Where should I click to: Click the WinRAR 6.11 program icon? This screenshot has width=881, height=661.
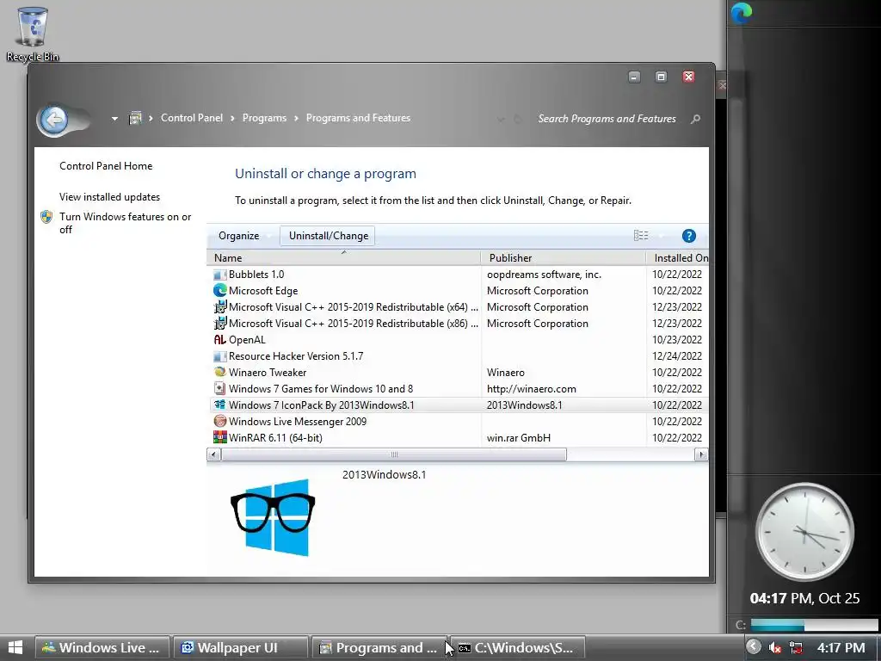point(219,437)
